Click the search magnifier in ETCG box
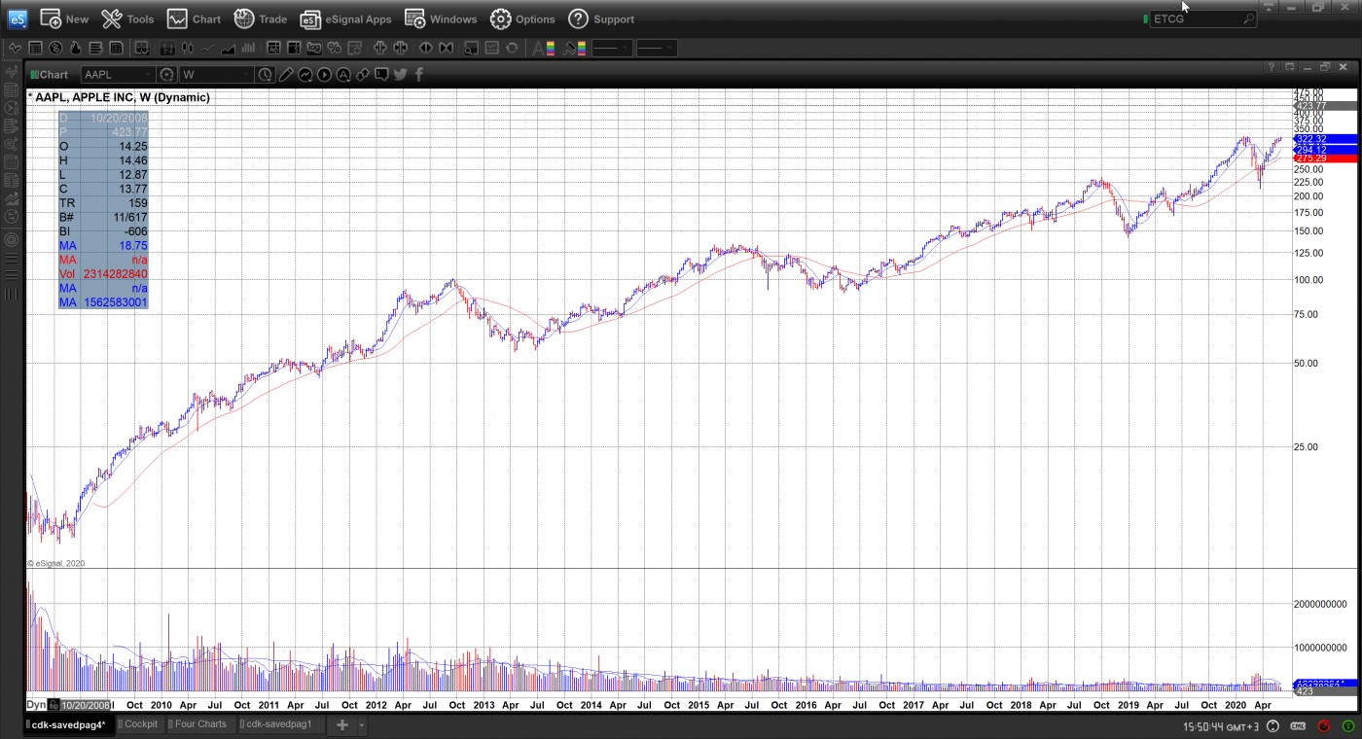Image resolution: width=1362 pixels, height=739 pixels. [x=1248, y=18]
